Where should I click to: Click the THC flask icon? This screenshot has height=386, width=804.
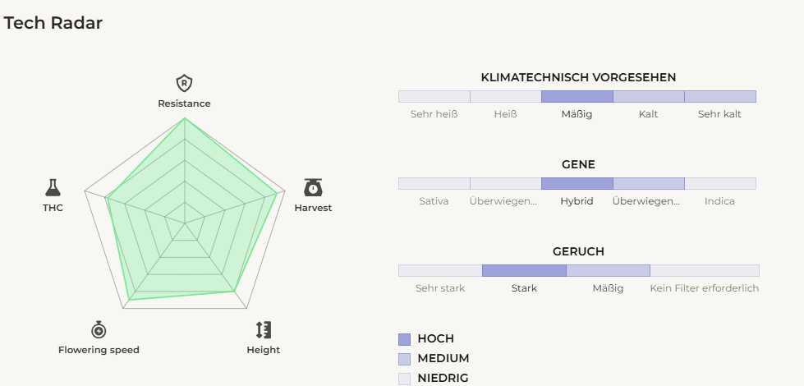53,187
